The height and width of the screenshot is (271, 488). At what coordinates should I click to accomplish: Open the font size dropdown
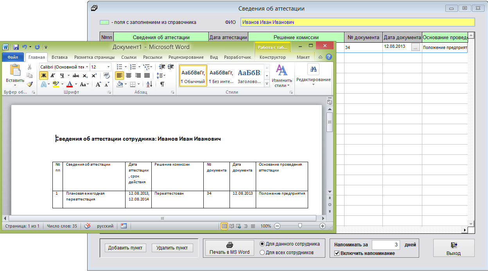[108, 67]
